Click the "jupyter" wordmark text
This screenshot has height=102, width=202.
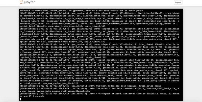point(29,2)
